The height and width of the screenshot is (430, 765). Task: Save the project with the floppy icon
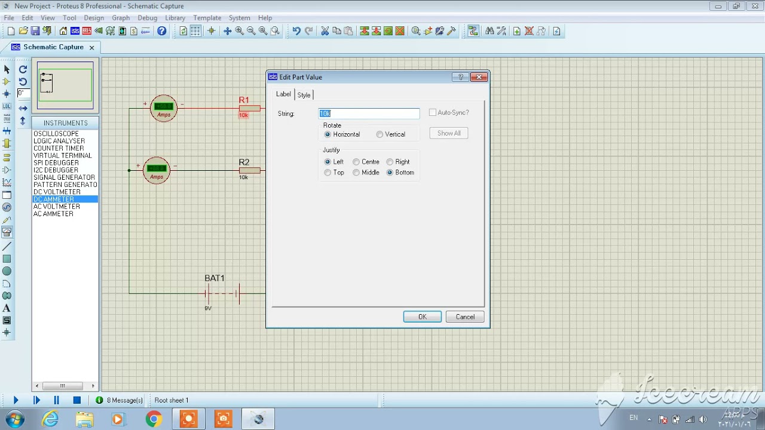pos(35,31)
